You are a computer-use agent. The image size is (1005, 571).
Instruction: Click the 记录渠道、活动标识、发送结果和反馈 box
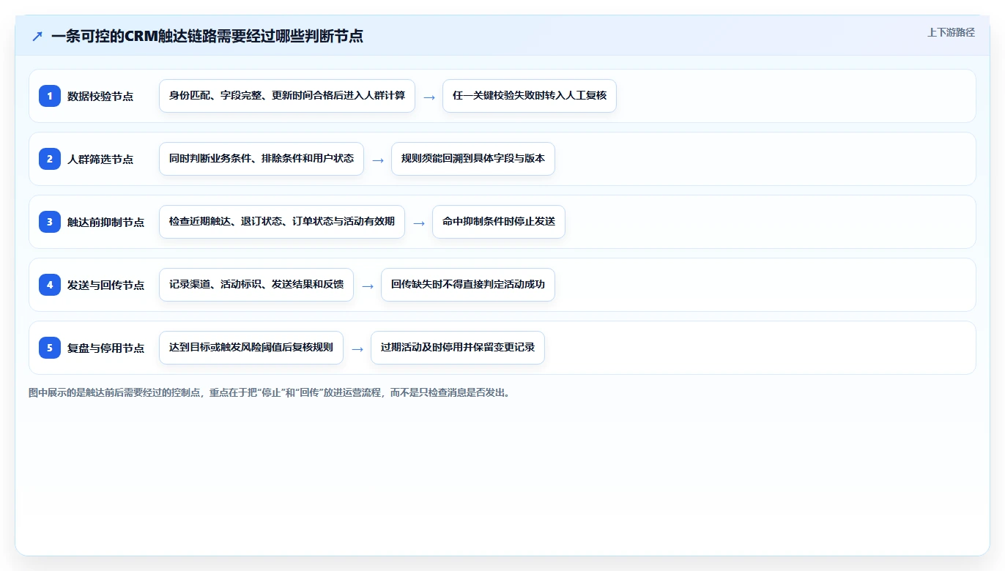(256, 285)
